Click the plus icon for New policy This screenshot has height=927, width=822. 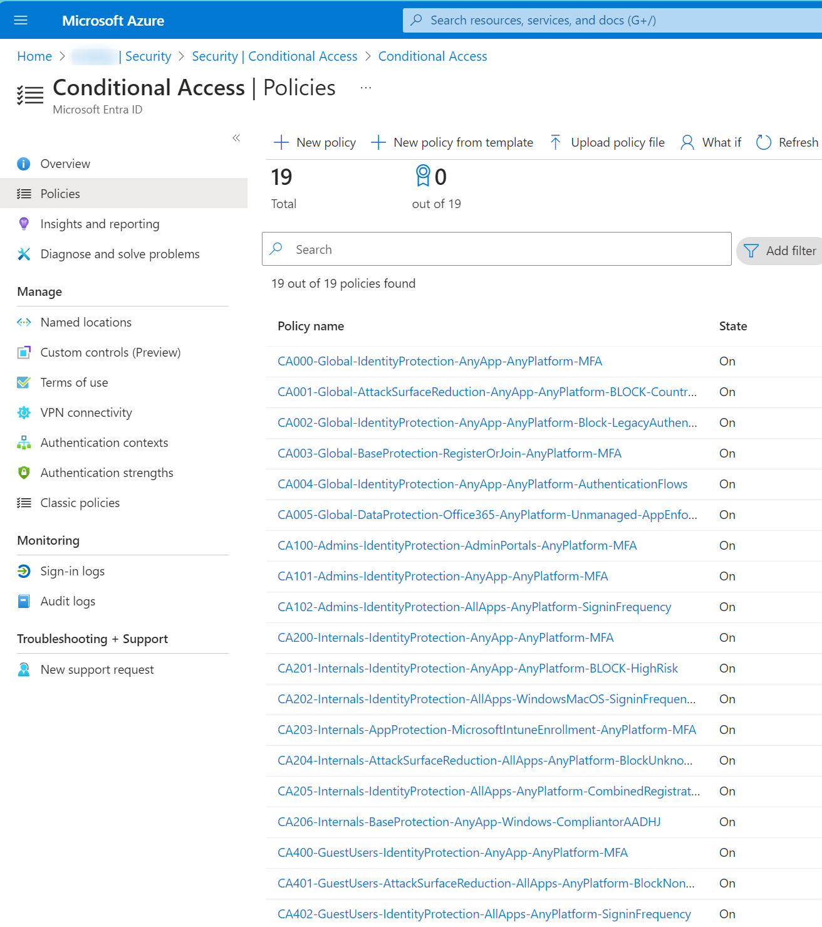tap(281, 142)
